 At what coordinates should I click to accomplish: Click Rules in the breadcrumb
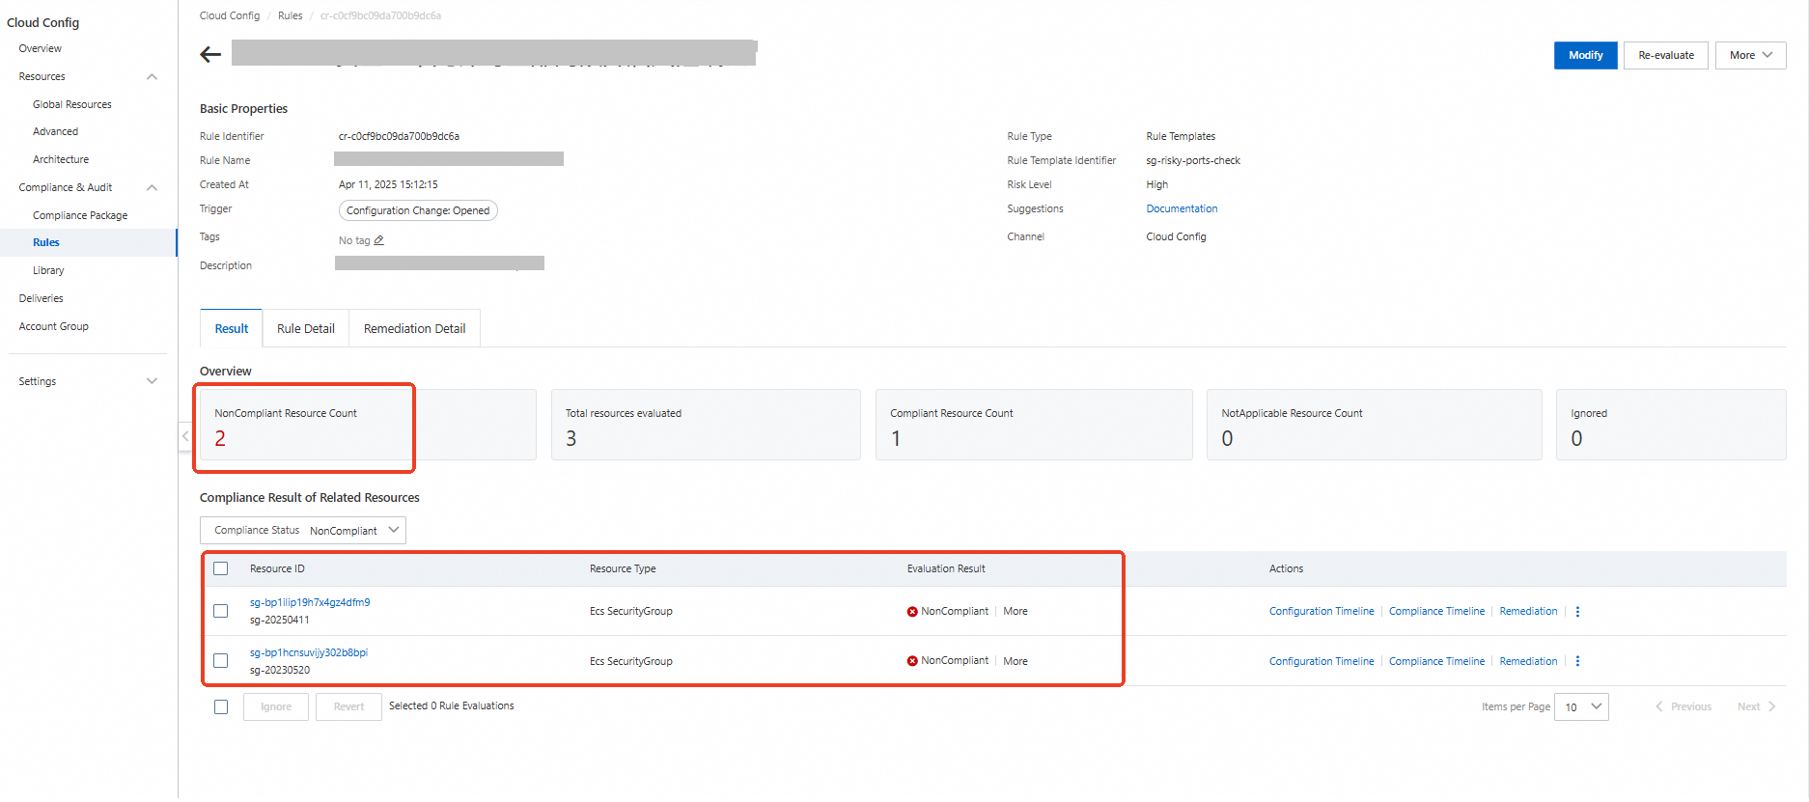pos(291,15)
